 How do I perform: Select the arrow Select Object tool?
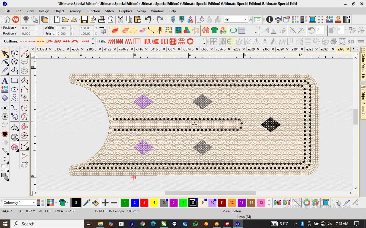tap(5, 53)
